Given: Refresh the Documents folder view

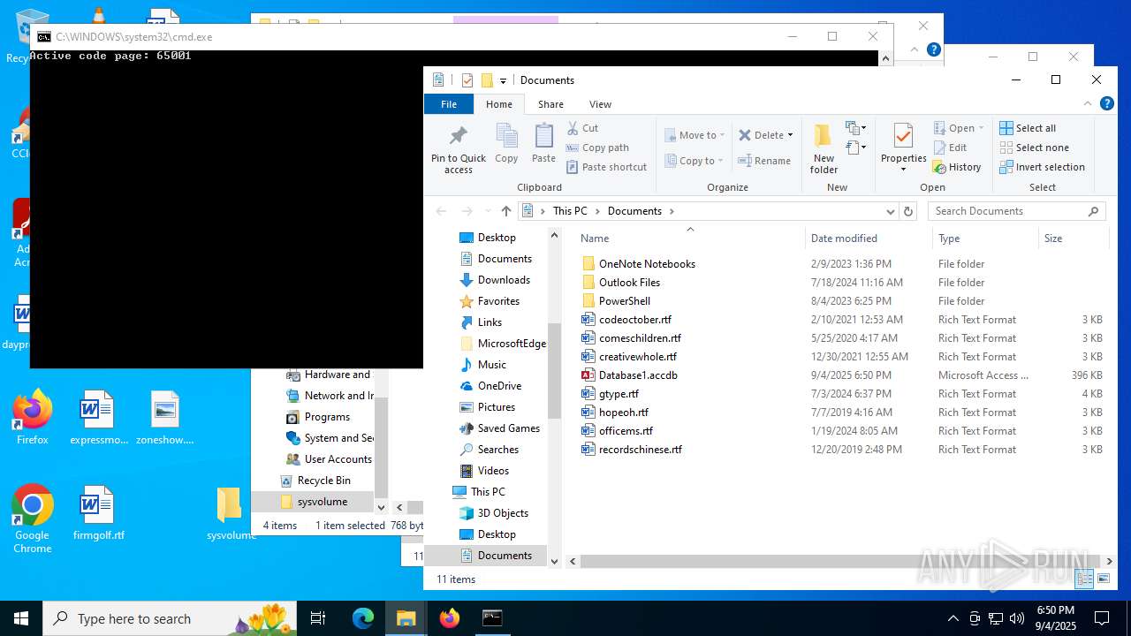Looking at the screenshot, I should pos(907,211).
